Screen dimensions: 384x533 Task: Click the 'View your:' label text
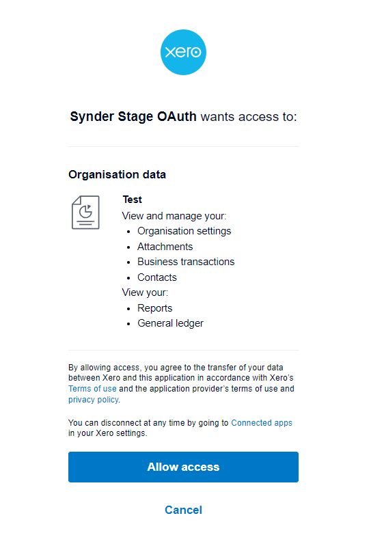(x=145, y=292)
